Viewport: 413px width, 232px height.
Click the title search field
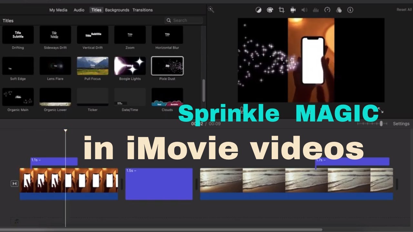(x=184, y=20)
